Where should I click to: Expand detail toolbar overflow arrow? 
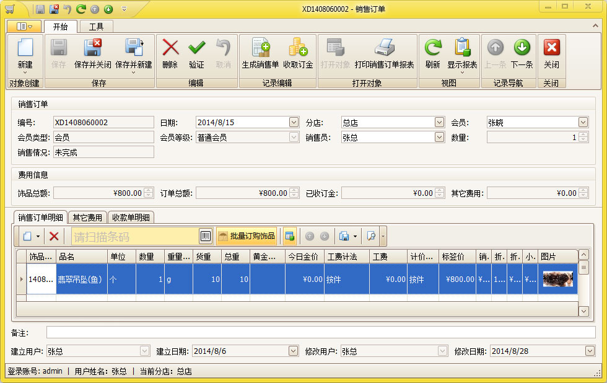[x=383, y=236]
